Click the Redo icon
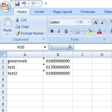Image resolution: width=112 pixels, height=112 pixels. coord(33,4)
